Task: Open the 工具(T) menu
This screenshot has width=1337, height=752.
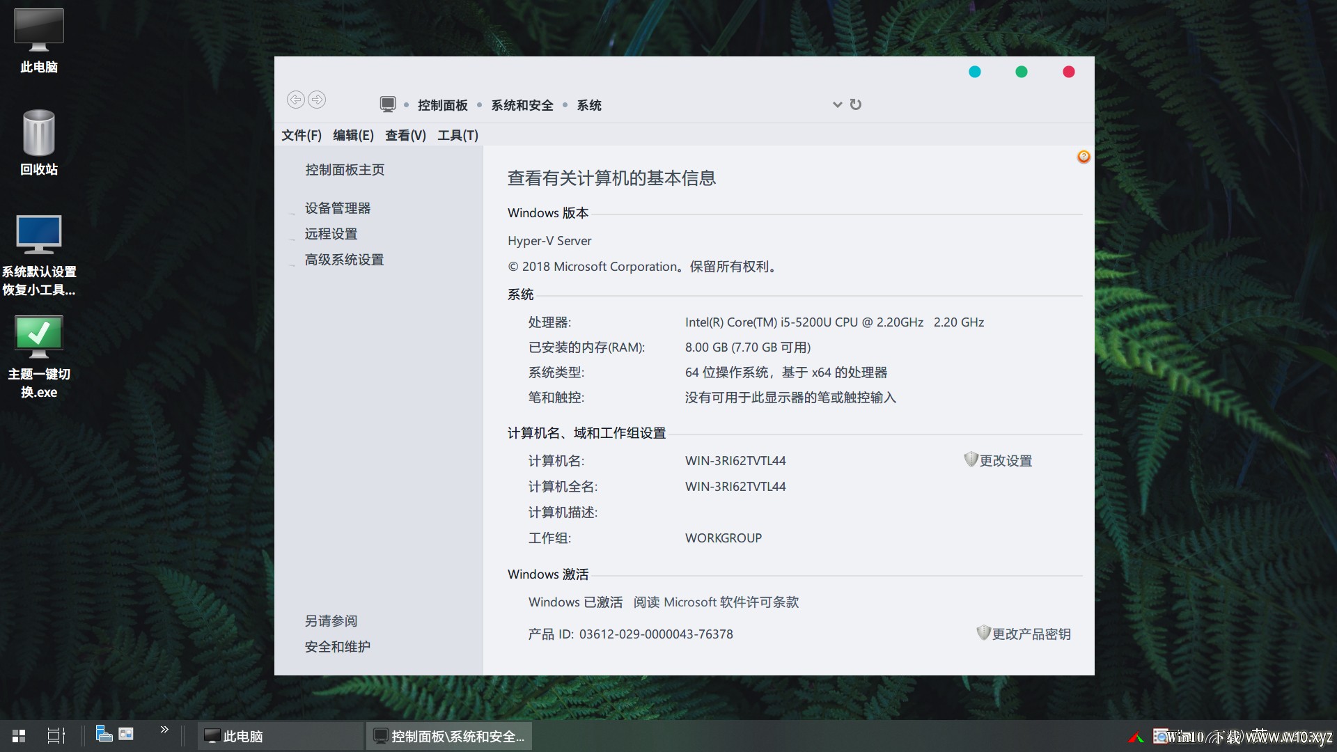Action: 458,135
